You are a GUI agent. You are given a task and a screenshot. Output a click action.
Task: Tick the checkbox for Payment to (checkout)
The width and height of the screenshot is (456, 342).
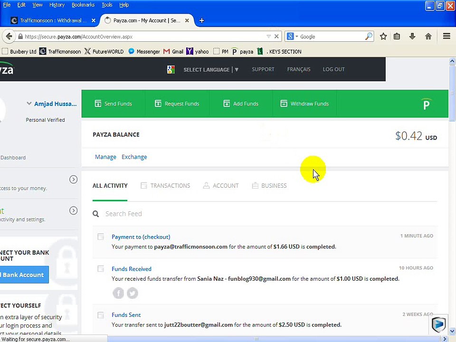(101, 237)
